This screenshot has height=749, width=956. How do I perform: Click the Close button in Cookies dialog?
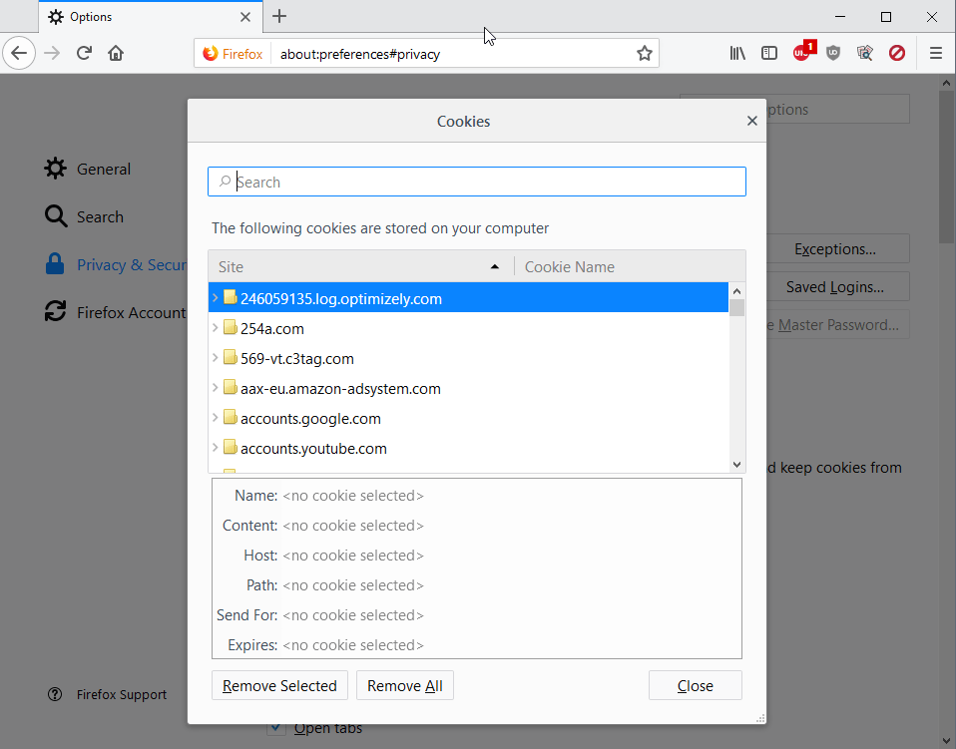[696, 685]
